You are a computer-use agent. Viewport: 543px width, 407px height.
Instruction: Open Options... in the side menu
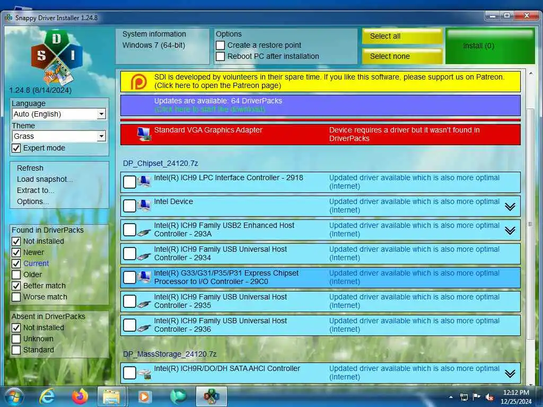click(x=33, y=201)
